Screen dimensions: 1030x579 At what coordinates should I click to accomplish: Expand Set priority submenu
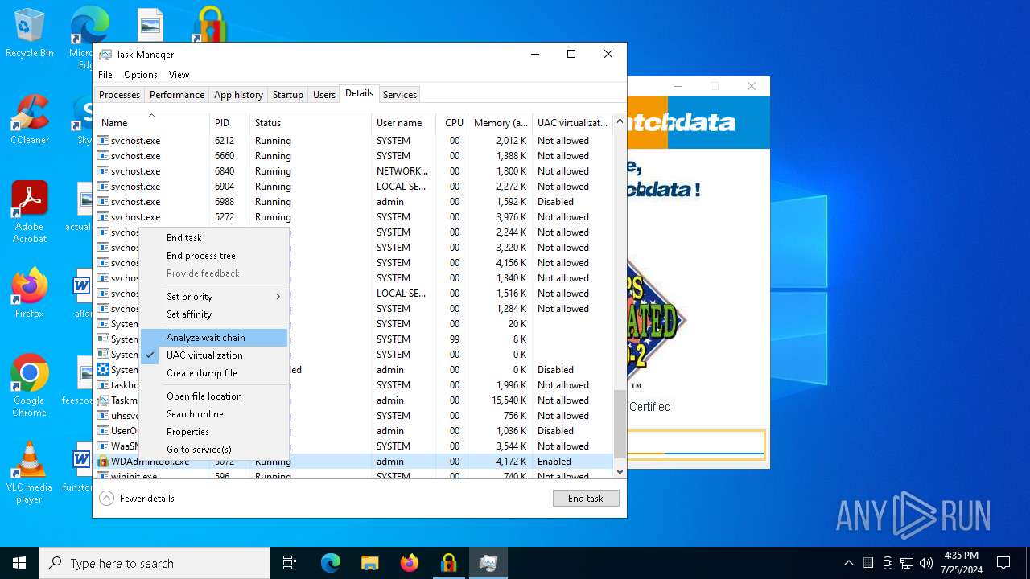click(214, 297)
